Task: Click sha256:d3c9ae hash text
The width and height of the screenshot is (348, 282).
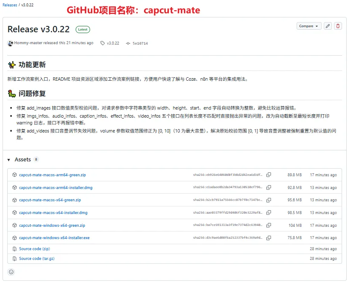Action: pos(228,238)
